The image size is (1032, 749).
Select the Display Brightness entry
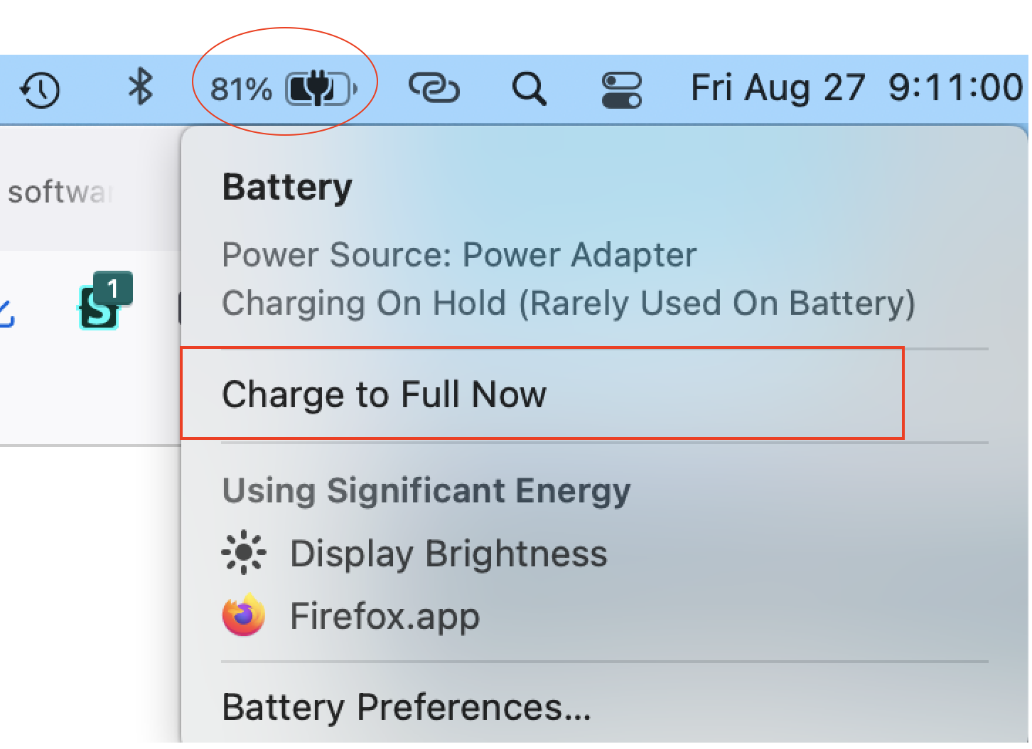click(x=448, y=554)
